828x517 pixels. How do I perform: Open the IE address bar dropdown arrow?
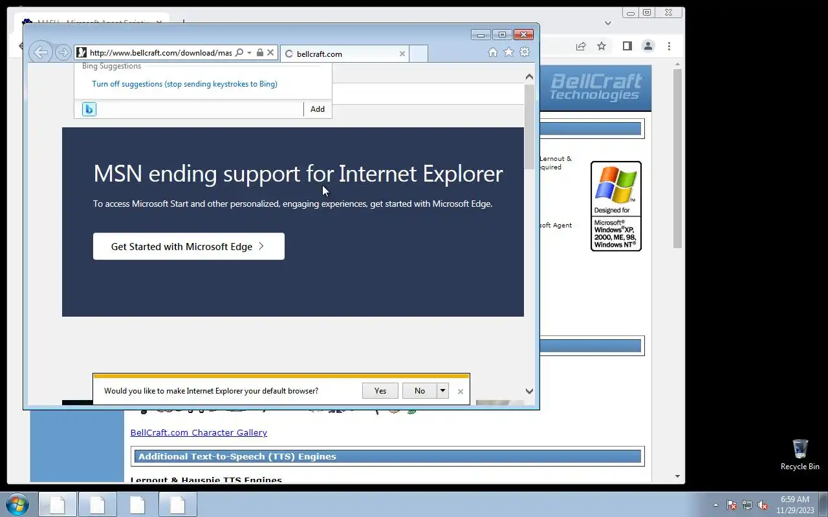coord(249,53)
